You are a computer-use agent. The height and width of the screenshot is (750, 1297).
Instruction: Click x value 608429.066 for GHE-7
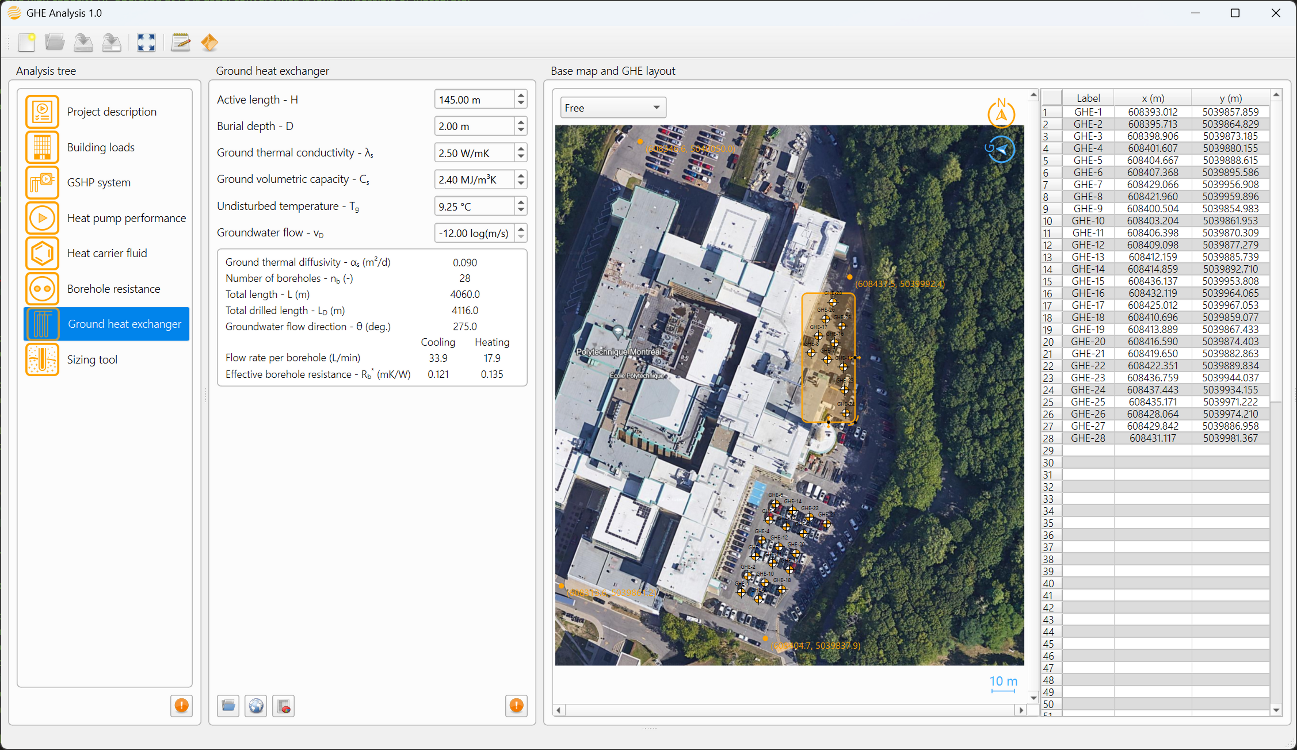click(1152, 184)
